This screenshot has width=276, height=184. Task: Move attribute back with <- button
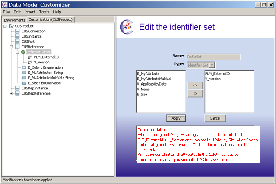pos(195,93)
